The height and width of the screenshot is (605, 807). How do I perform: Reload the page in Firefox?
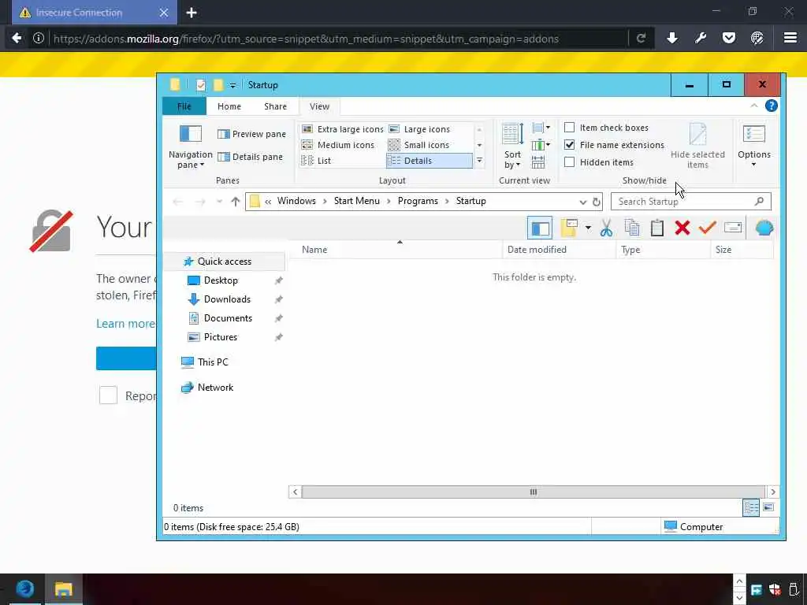click(x=642, y=38)
